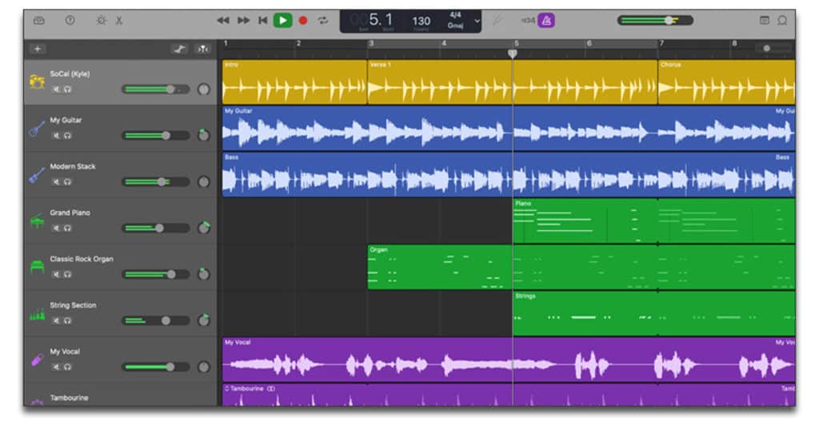The image size is (819, 421).
Task: Select the Modern Stack bass icon
Action: pyautogui.click(x=37, y=175)
